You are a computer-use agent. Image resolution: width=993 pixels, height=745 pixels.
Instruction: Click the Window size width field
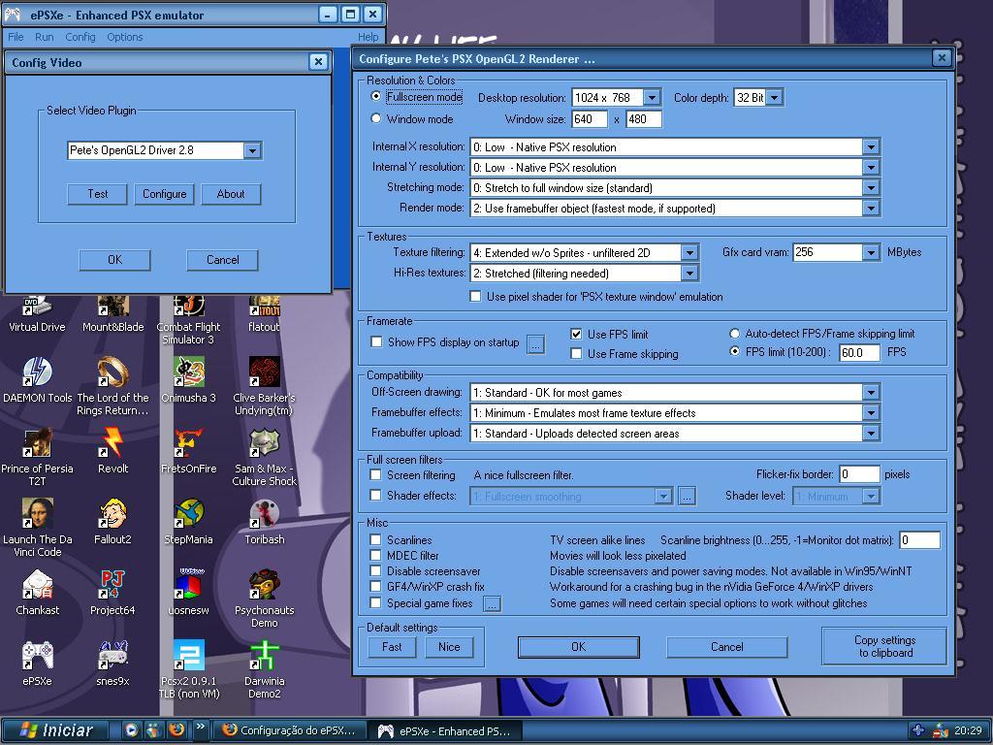tap(590, 119)
